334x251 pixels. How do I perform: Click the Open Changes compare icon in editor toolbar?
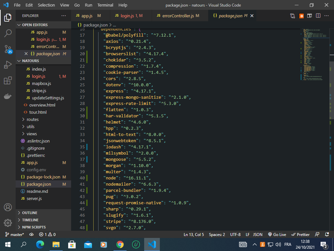(x=293, y=16)
